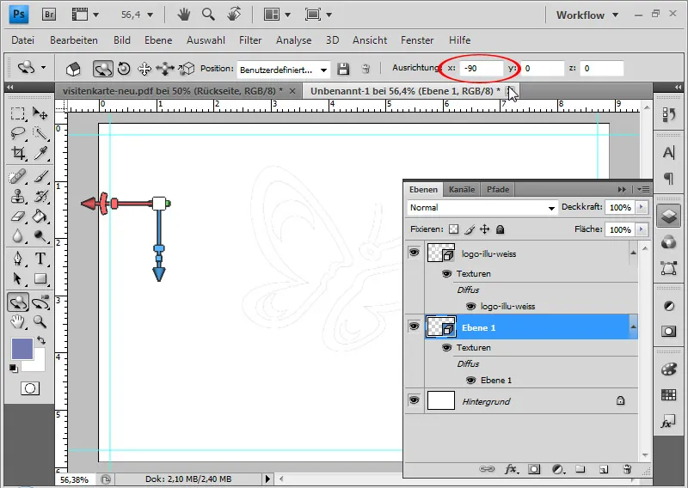Select the Lasso tool
The width and height of the screenshot is (688, 488).
(17, 133)
